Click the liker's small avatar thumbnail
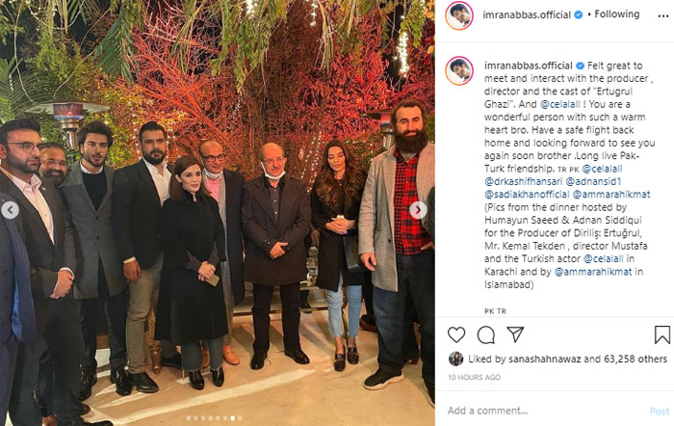The image size is (674, 426). 456,359
